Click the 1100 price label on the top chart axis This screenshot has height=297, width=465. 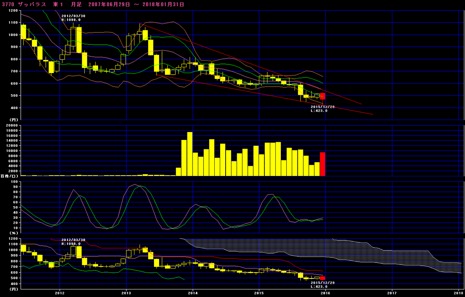12,23
